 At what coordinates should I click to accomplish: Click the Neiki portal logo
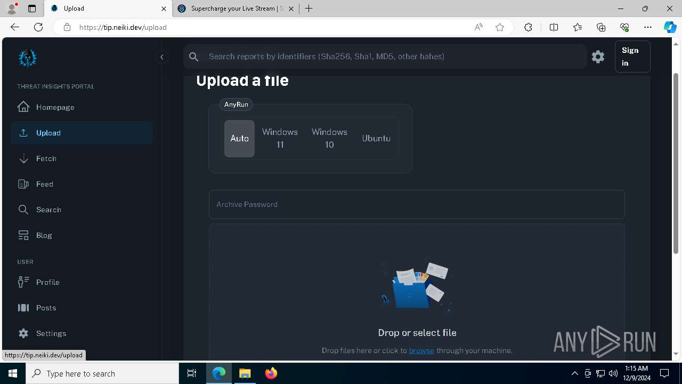[x=27, y=58]
